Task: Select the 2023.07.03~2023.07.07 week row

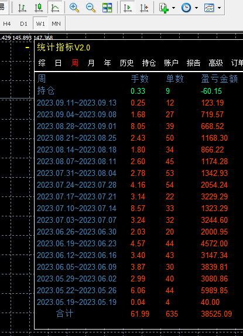Action: pos(77,220)
